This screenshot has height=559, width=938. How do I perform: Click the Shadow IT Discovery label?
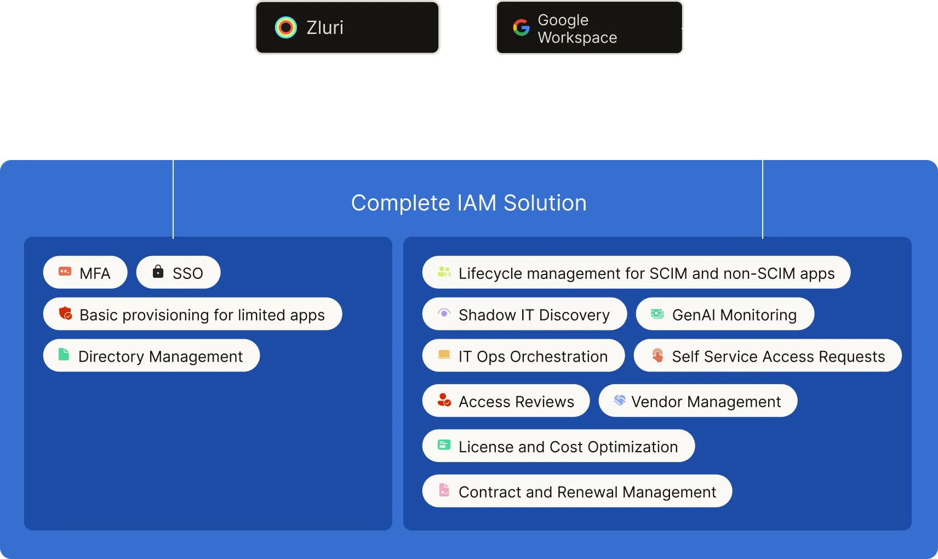pyautogui.click(x=534, y=315)
